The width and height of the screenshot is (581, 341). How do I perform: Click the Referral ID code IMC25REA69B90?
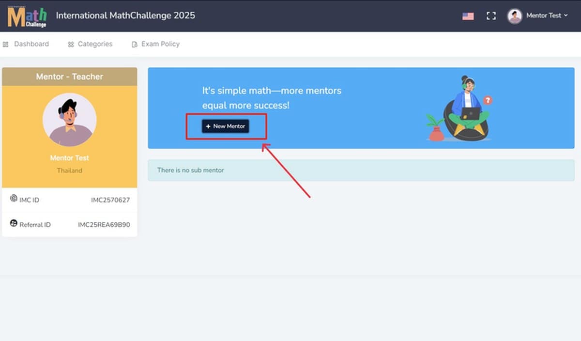point(104,225)
